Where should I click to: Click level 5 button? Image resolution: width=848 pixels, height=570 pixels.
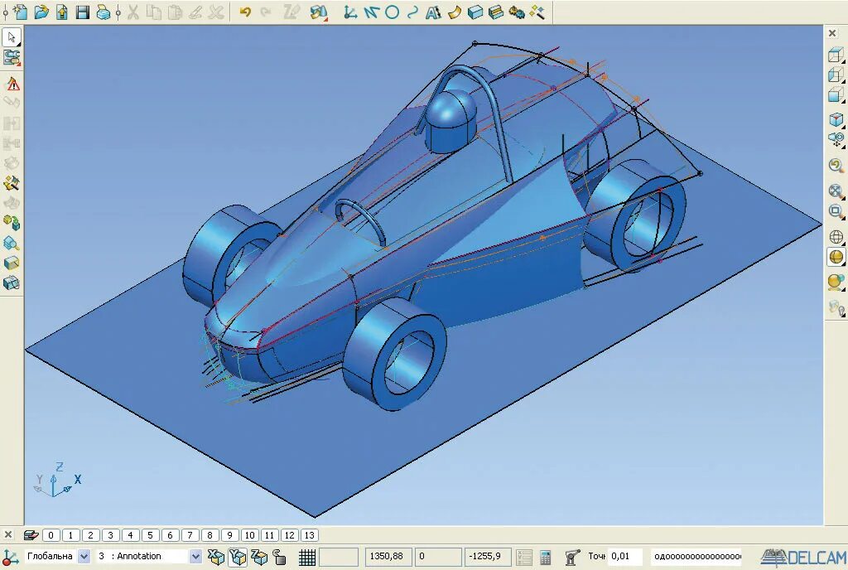point(151,535)
